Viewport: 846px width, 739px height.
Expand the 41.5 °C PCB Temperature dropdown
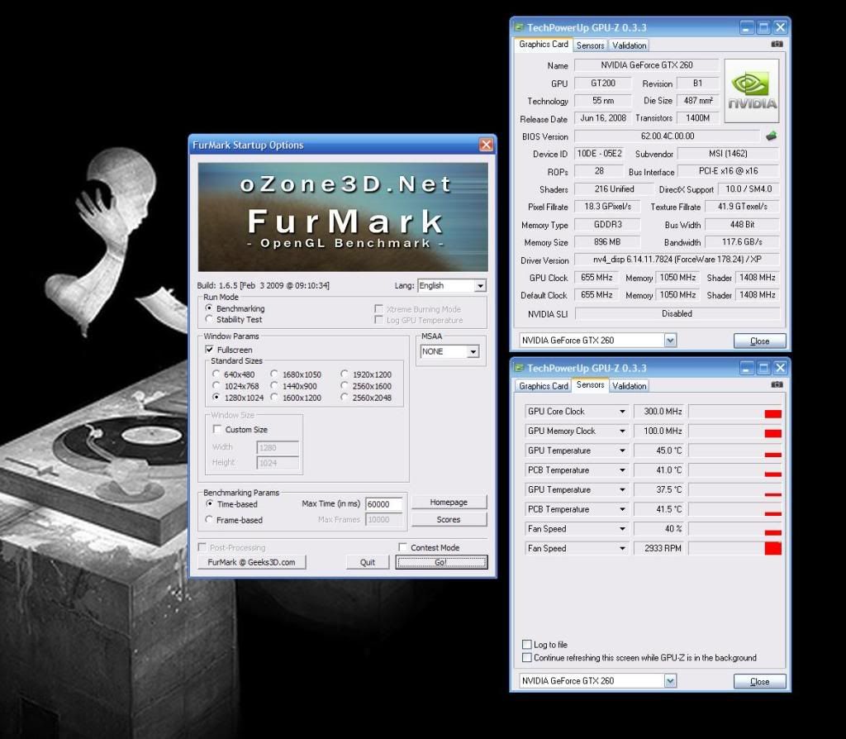(x=622, y=509)
